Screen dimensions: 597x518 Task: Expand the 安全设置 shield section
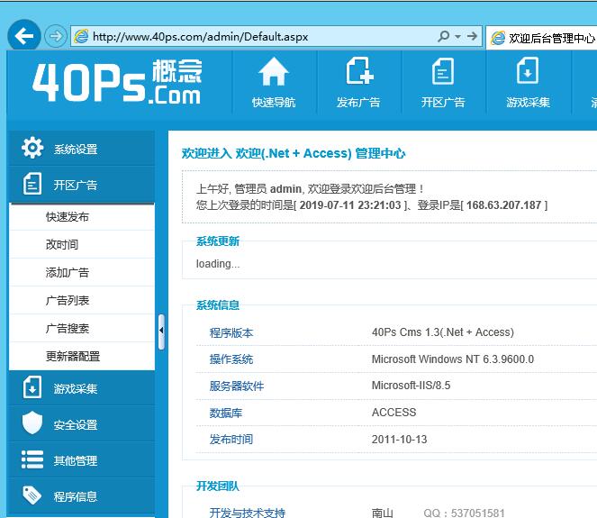click(76, 425)
